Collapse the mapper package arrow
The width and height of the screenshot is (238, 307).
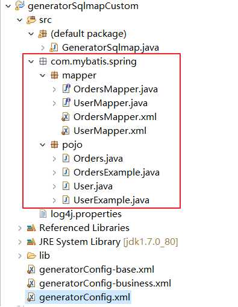[x=43, y=75]
